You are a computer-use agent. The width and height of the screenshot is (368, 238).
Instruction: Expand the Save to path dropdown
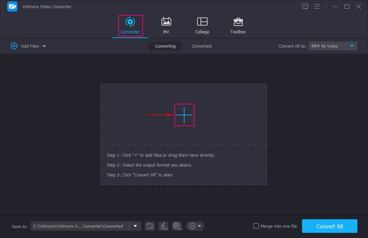(x=135, y=226)
